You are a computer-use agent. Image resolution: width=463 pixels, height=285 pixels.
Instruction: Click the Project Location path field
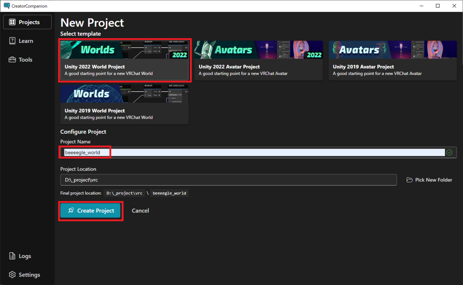228,180
